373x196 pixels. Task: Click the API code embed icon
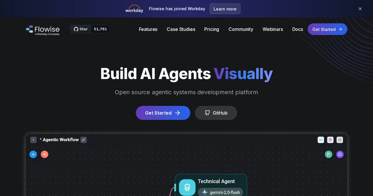(321, 140)
